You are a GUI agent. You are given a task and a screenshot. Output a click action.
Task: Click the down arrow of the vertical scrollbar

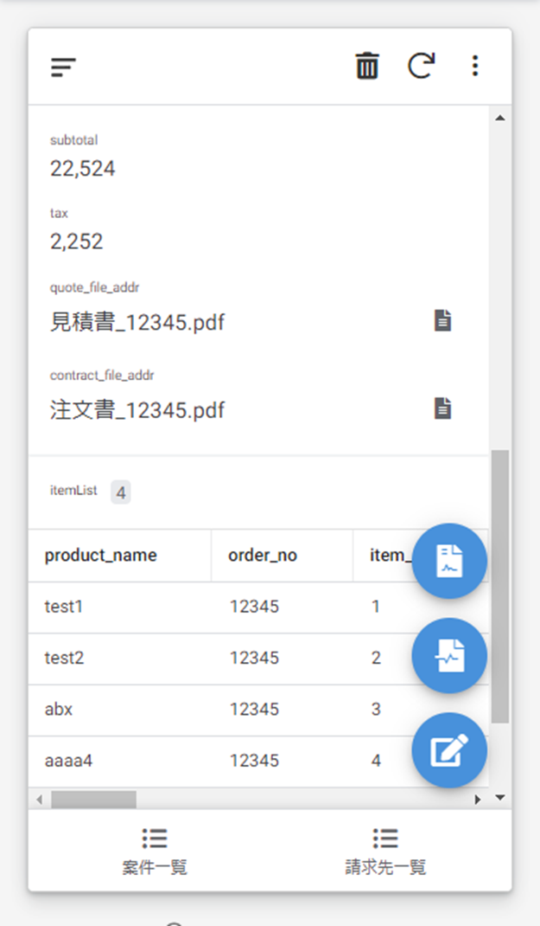point(499,797)
